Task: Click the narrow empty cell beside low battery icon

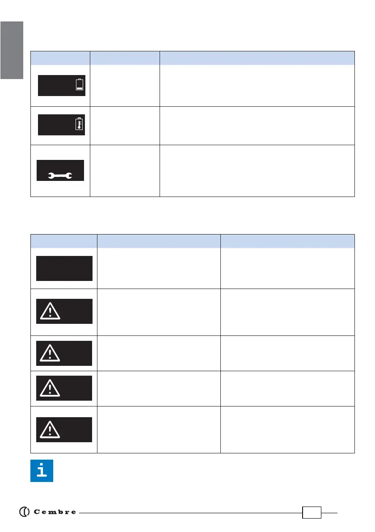Action: (x=125, y=85)
